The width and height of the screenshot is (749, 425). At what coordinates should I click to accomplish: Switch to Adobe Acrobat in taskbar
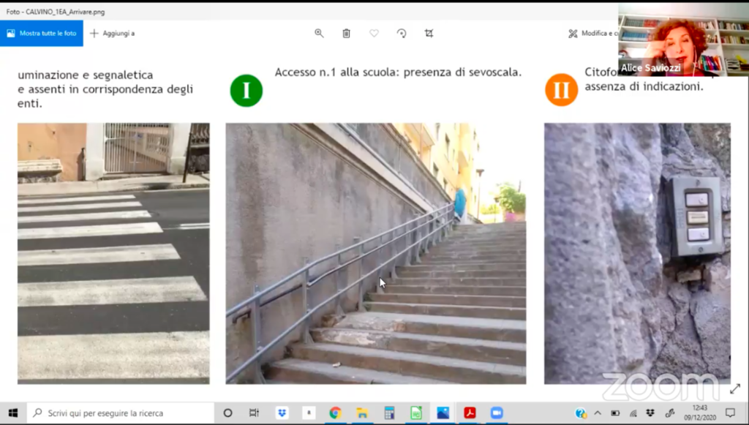(x=470, y=413)
